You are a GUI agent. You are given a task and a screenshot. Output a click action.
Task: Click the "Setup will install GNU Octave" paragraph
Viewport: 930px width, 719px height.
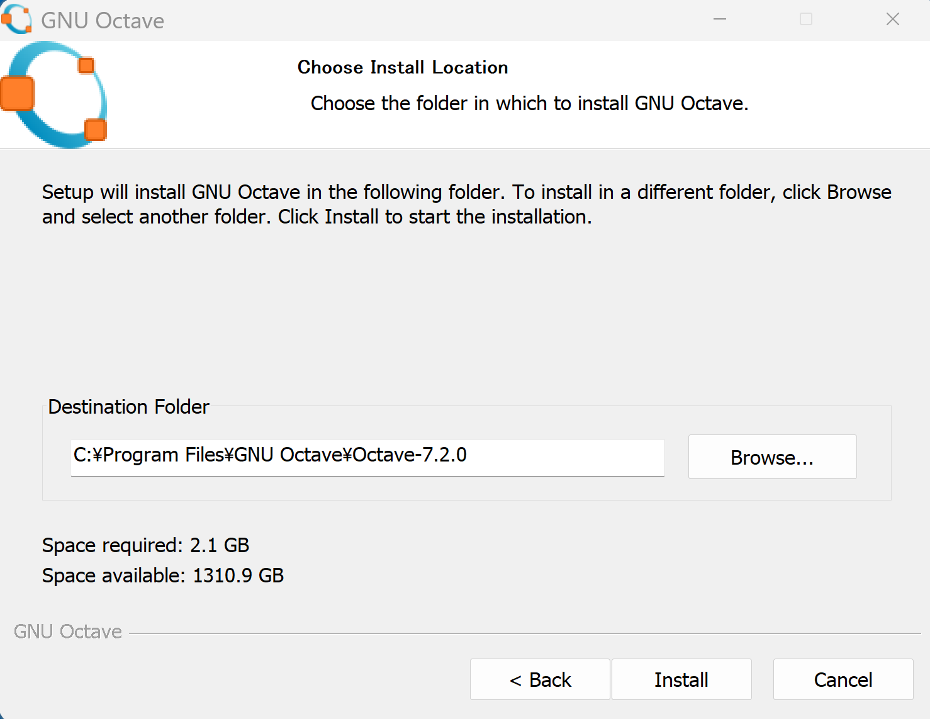pos(466,204)
